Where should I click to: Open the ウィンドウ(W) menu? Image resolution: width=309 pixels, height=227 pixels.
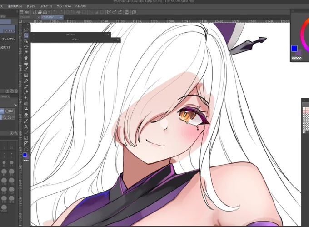pos(64,6)
